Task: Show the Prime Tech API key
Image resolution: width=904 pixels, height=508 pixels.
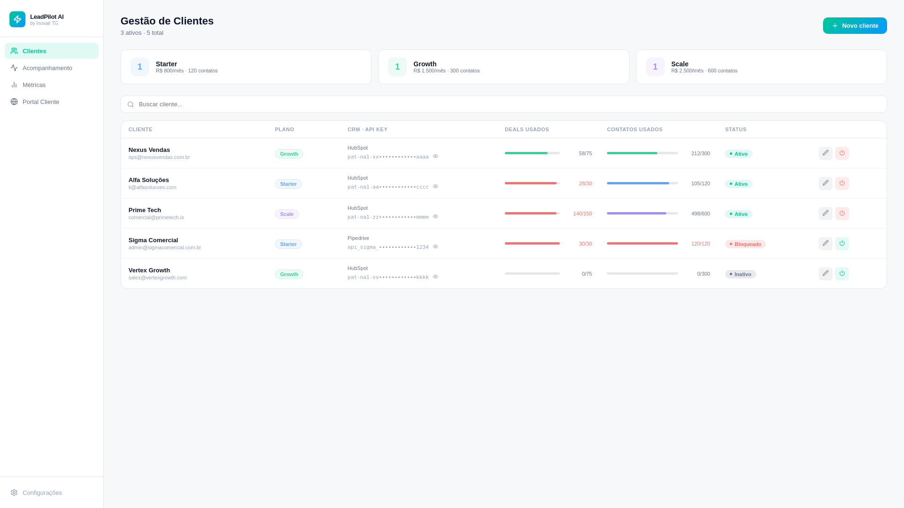Action: (x=436, y=216)
